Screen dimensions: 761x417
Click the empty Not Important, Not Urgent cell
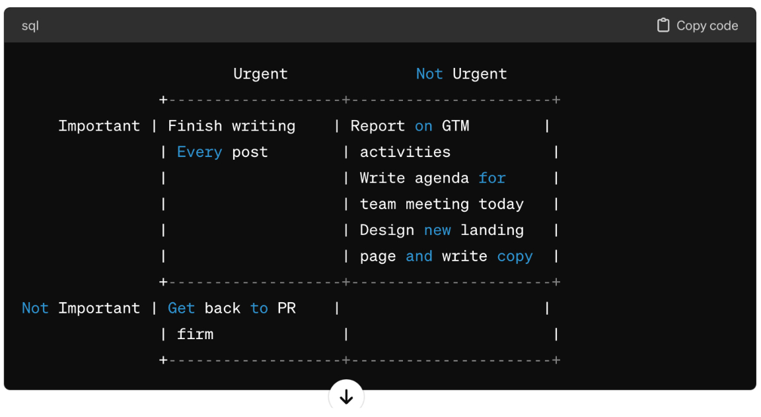pos(447,321)
